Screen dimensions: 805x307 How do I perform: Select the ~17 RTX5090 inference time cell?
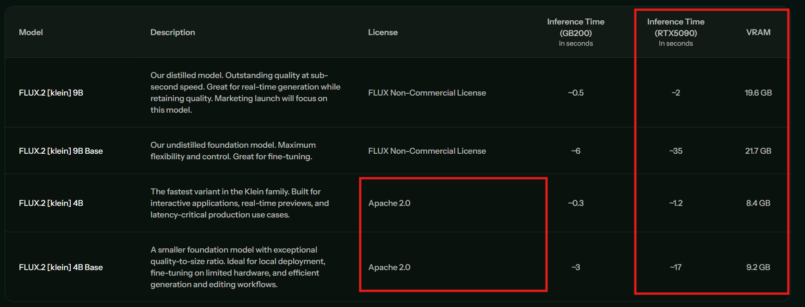[x=676, y=267]
